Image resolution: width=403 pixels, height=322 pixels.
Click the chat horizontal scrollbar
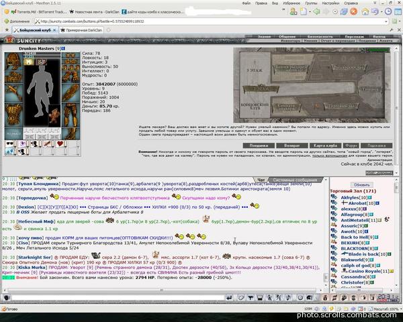(x=161, y=290)
